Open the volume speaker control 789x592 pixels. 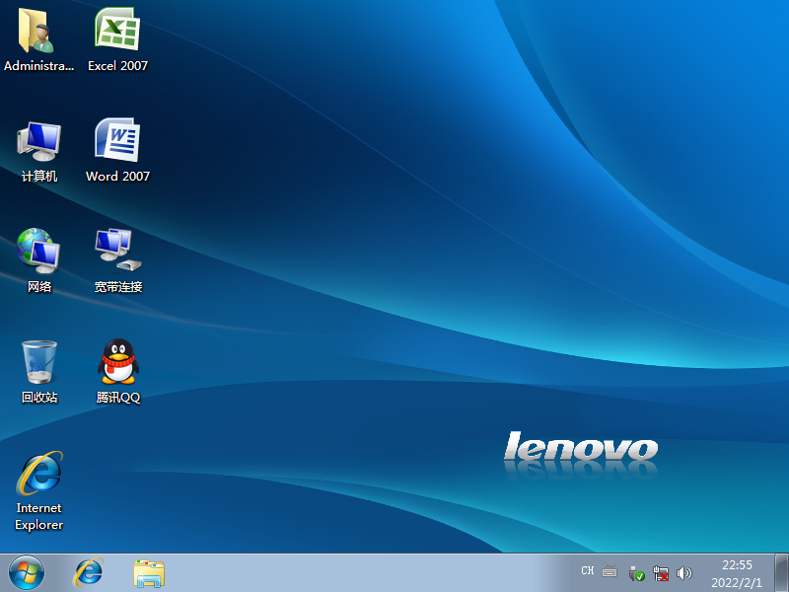click(684, 572)
